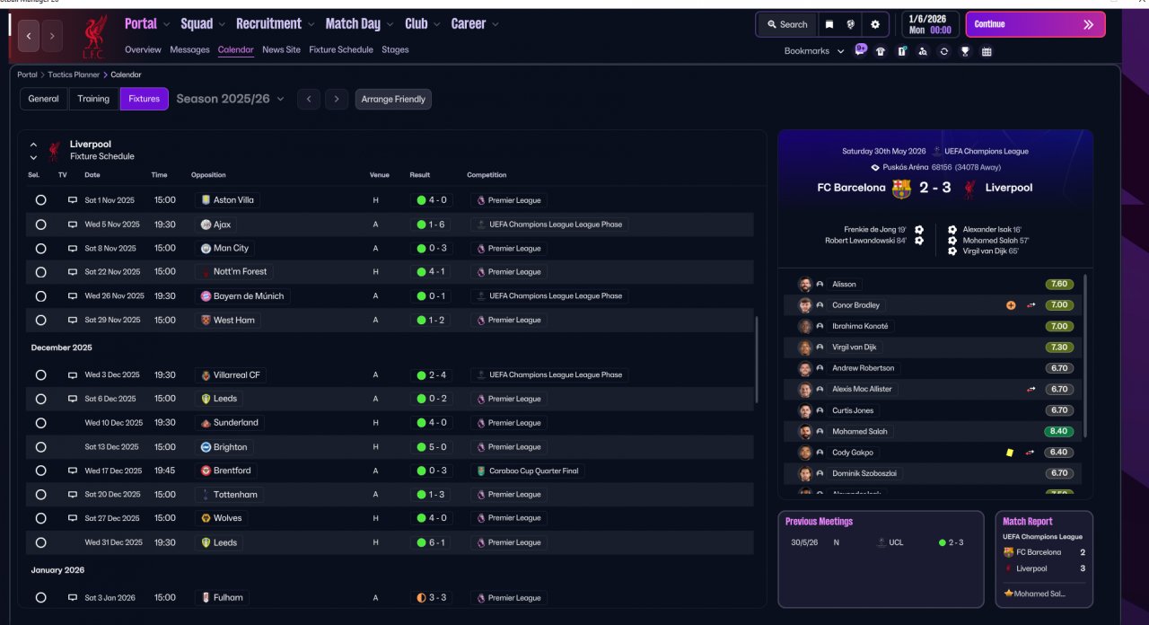Image resolution: width=1149 pixels, height=625 pixels.
Task: Open the messages icon with 9+ badge
Action: [861, 49]
